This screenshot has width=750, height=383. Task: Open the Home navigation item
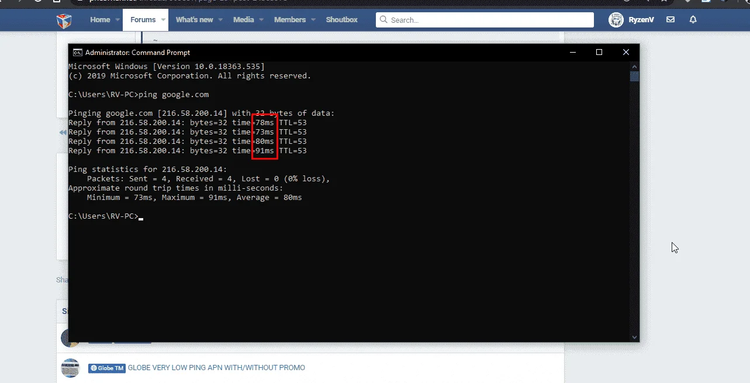click(100, 20)
